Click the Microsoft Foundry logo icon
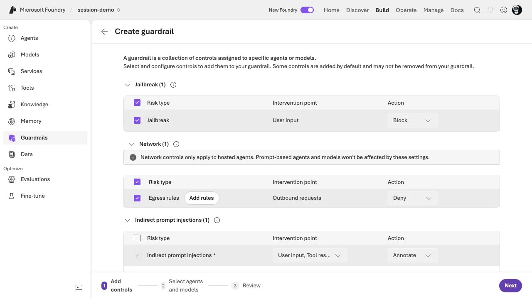 [x=12, y=10]
